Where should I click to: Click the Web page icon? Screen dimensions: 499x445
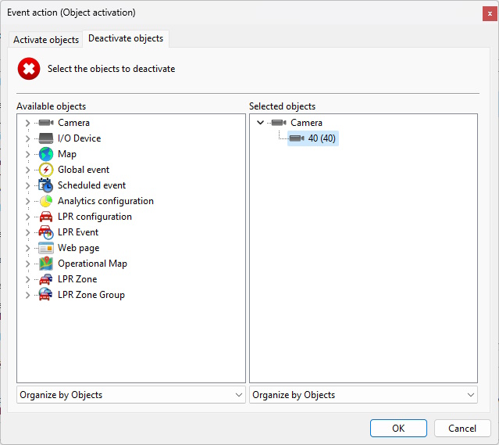point(46,248)
